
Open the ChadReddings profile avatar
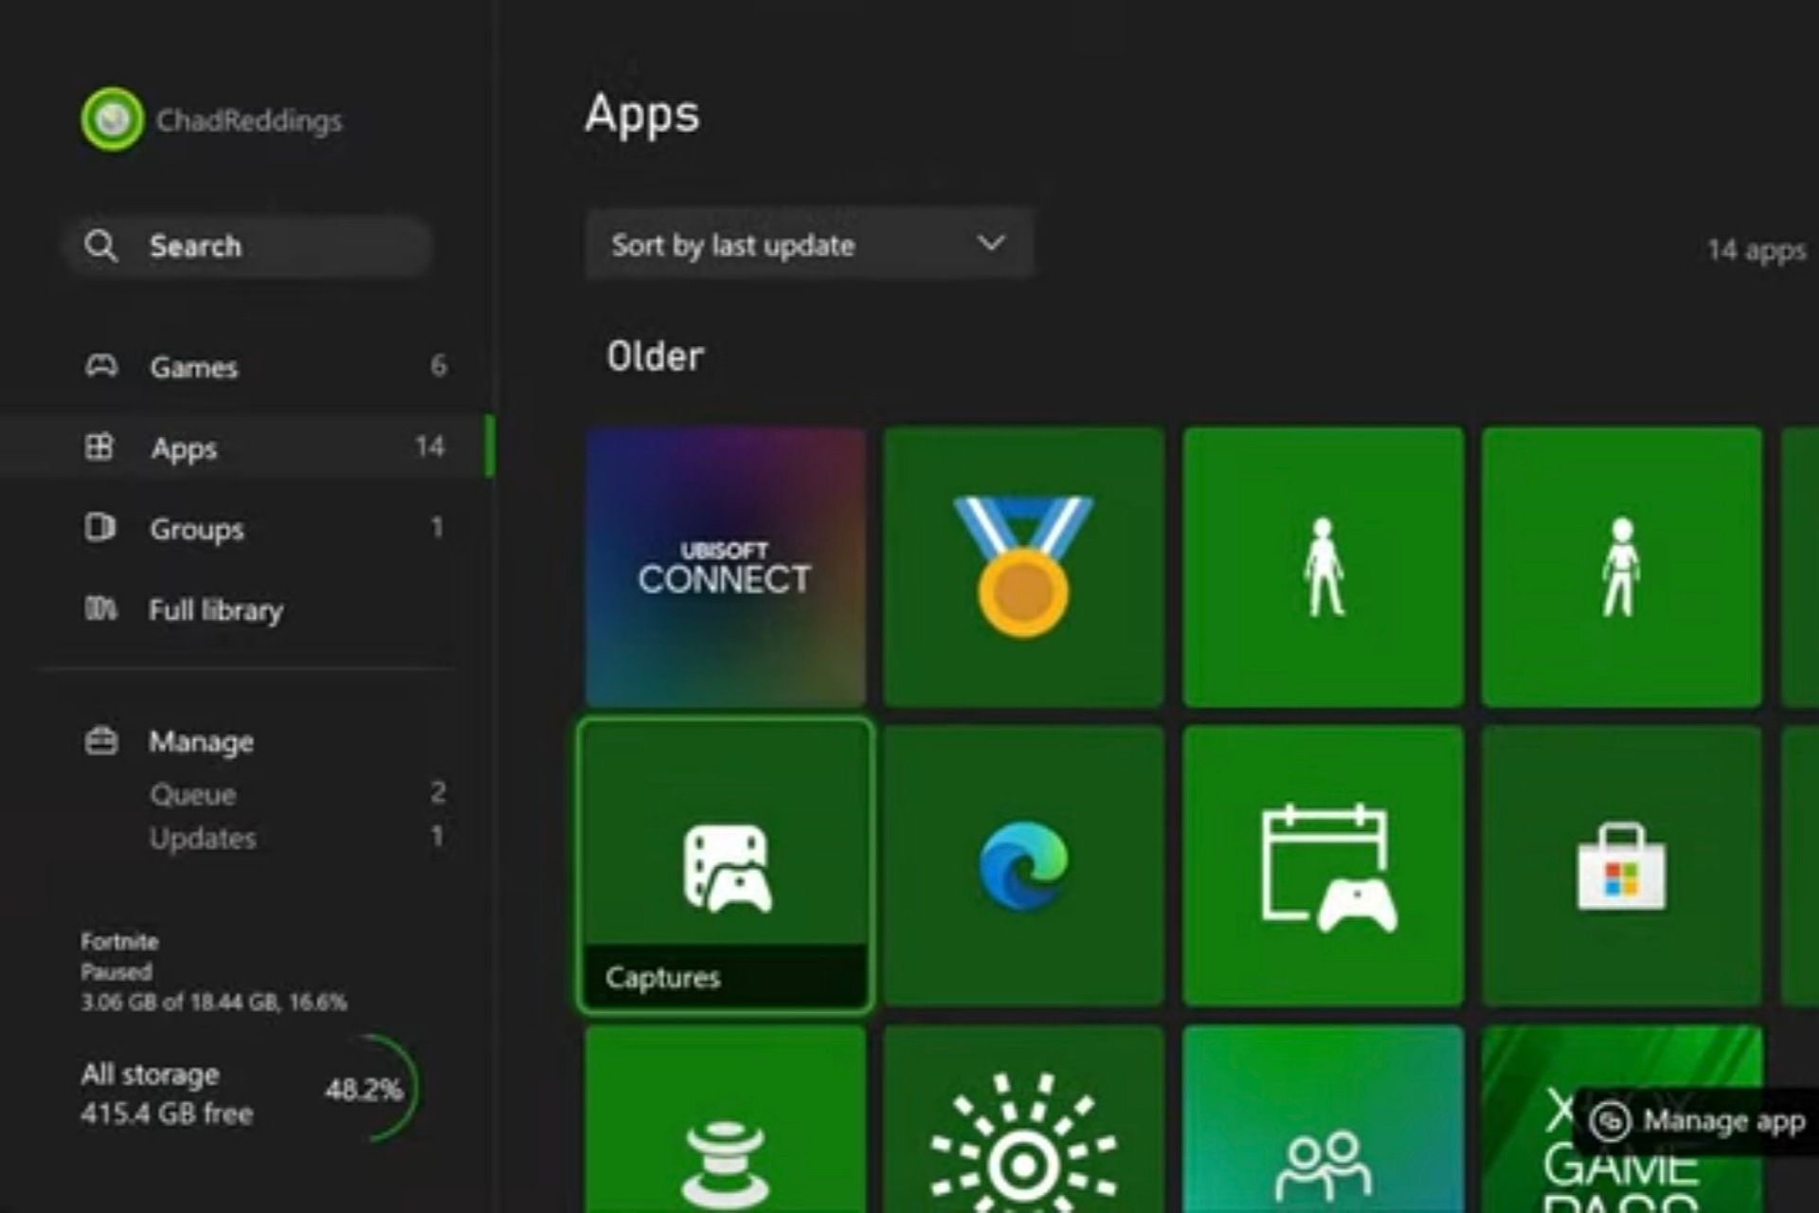tap(113, 119)
